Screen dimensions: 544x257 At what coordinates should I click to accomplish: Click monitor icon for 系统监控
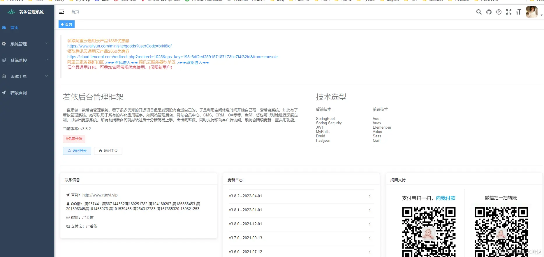click(x=4, y=60)
